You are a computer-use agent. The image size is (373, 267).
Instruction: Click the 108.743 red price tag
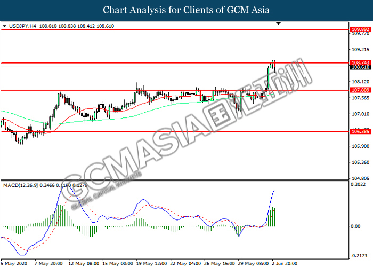click(360, 62)
